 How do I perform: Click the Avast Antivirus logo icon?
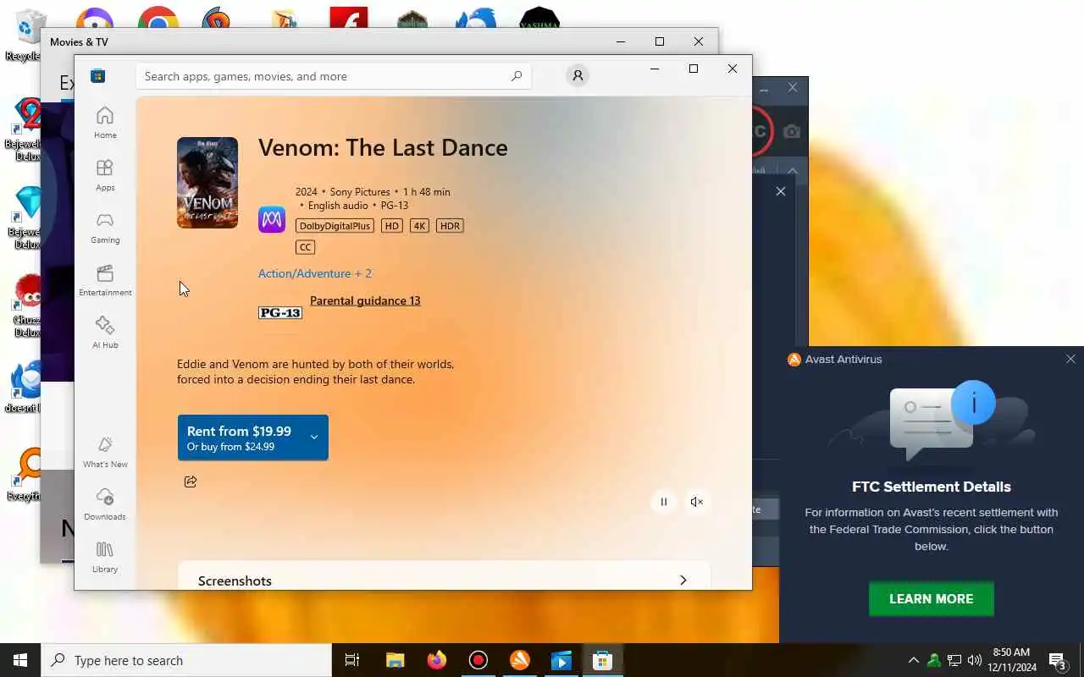pyautogui.click(x=794, y=359)
